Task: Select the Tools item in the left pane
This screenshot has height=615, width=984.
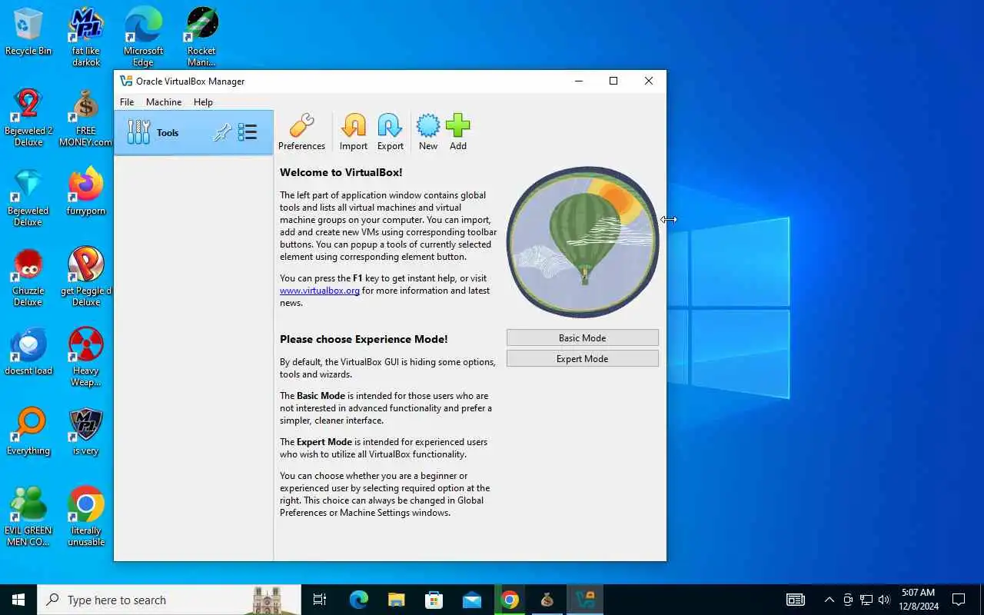Action: 194,132
